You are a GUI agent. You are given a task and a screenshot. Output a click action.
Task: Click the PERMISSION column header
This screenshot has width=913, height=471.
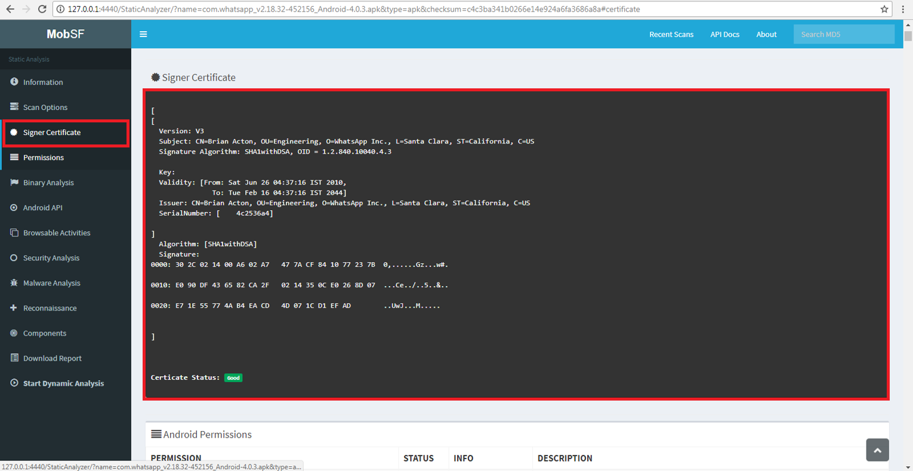[x=176, y=458]
